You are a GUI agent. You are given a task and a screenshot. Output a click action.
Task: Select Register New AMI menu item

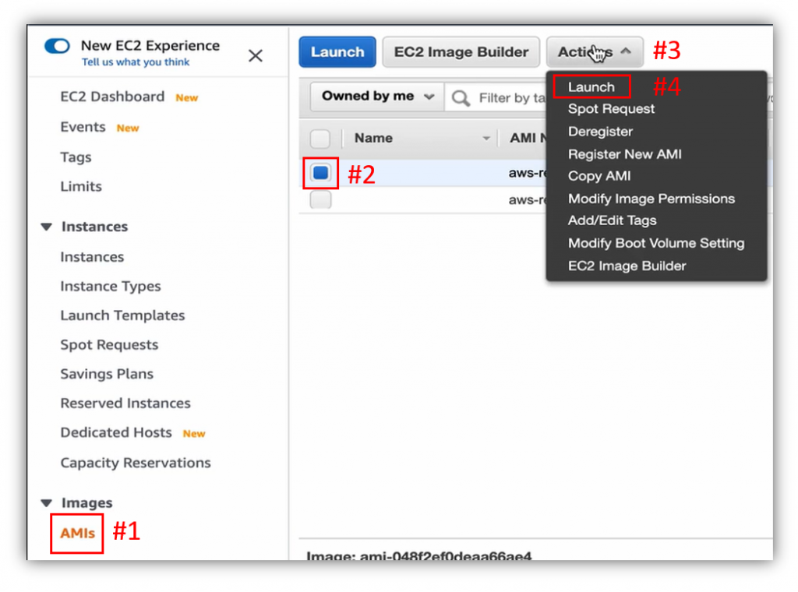point(624,154)
